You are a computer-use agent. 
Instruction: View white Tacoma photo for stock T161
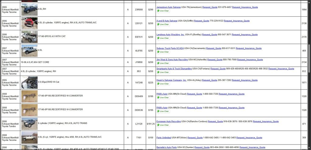click(x=29, y=138)
